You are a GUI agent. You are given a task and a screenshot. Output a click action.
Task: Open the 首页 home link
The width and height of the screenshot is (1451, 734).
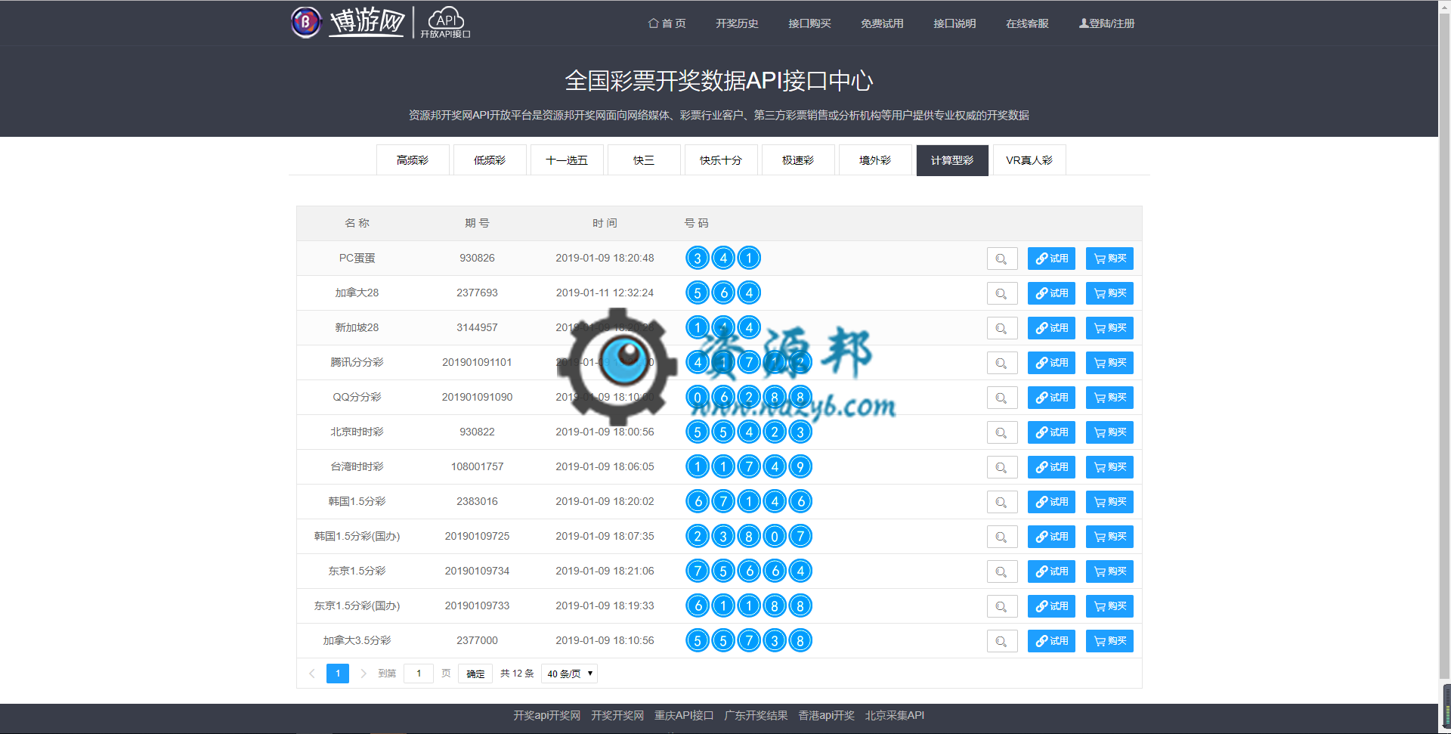pos(667,23)
